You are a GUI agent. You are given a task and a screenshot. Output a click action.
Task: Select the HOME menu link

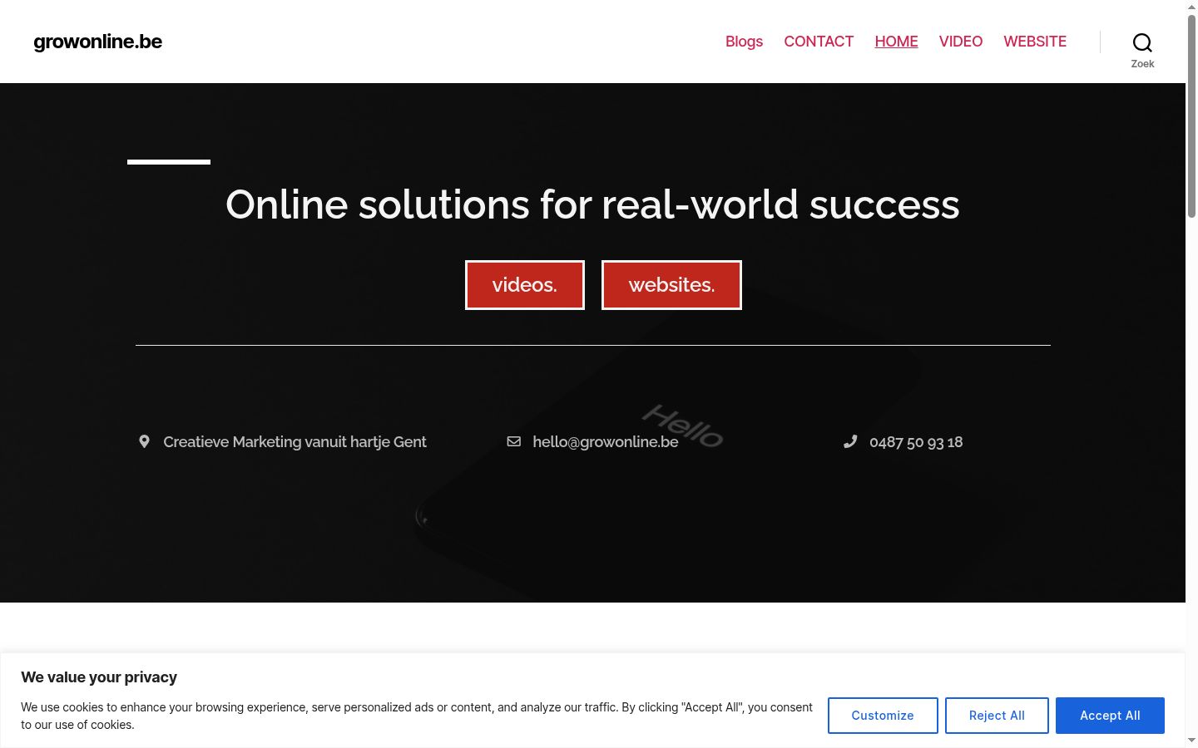tap(896, 42)
